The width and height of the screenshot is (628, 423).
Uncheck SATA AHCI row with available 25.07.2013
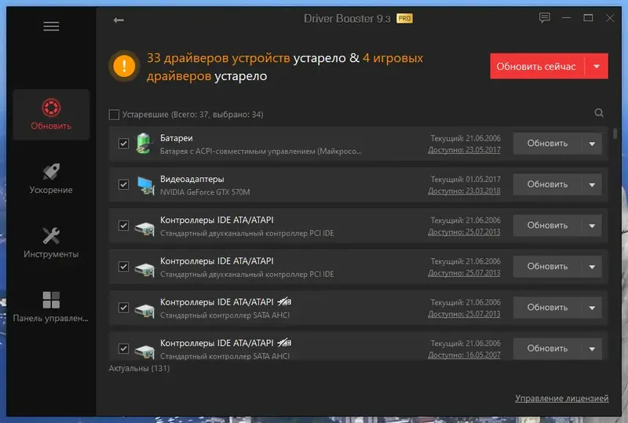(x=123, y=308)
